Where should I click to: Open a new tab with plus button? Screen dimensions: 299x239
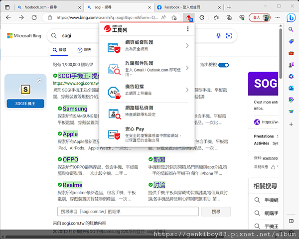click(229, 7)
